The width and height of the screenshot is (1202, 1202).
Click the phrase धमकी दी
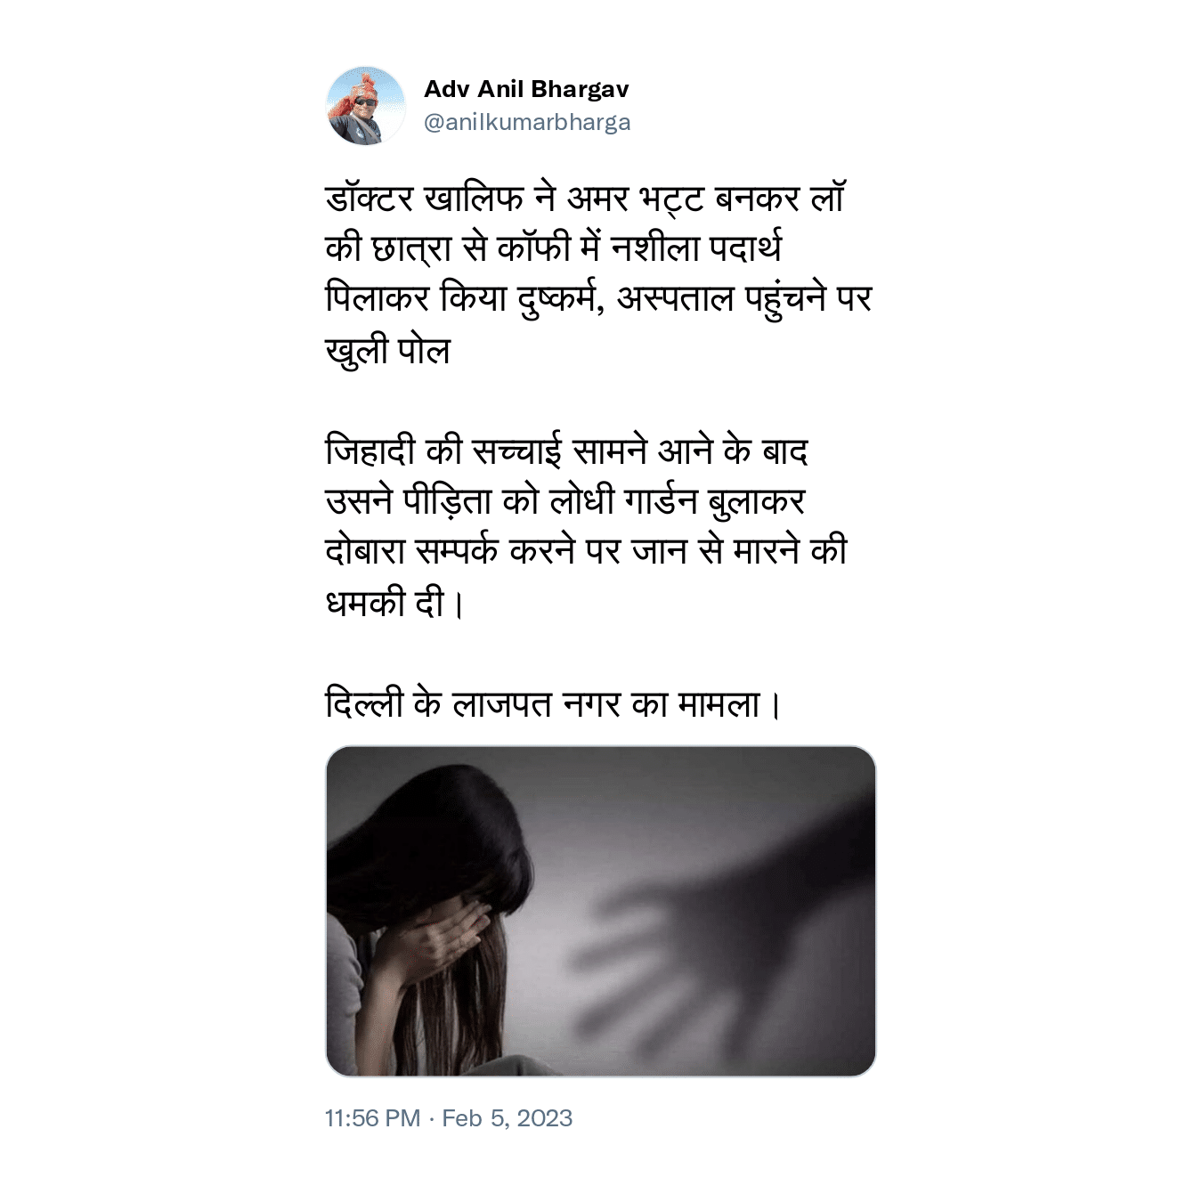[x=385, y=604]
